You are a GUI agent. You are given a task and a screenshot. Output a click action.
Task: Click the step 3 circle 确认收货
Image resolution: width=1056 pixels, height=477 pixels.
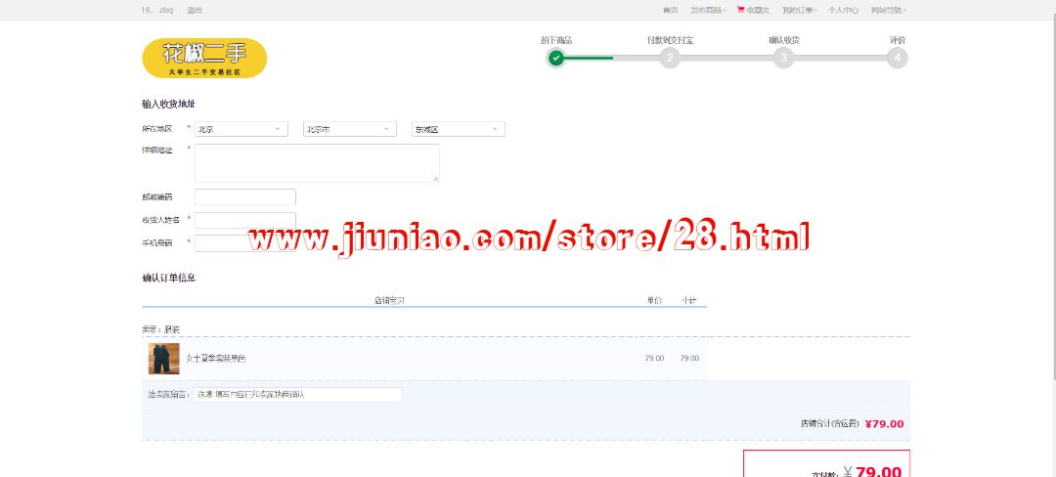(783, 58)
